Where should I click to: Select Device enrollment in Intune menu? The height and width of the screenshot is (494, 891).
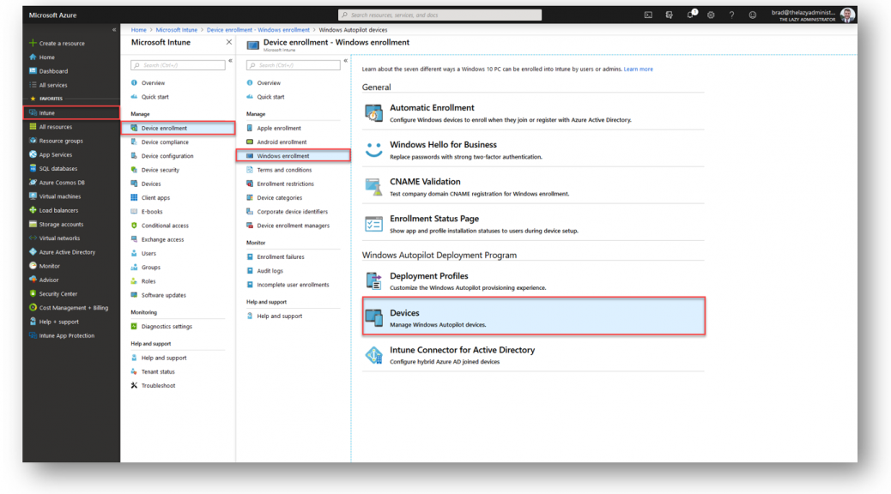(x=179, y=129)
